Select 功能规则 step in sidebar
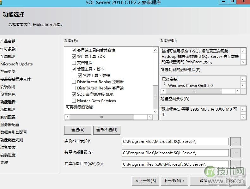The image size is (250, 189). [x=8, y=110]
